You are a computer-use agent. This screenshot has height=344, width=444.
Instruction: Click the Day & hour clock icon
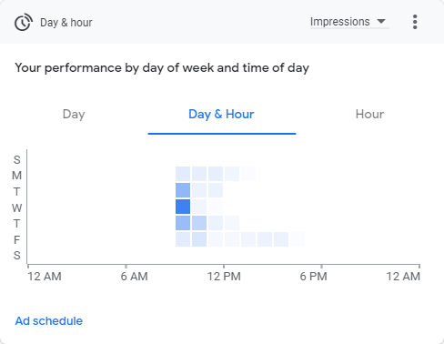coord(23,22)
